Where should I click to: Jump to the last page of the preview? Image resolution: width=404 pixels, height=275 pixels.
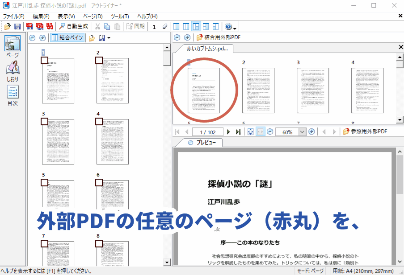(x=238, y=131)
